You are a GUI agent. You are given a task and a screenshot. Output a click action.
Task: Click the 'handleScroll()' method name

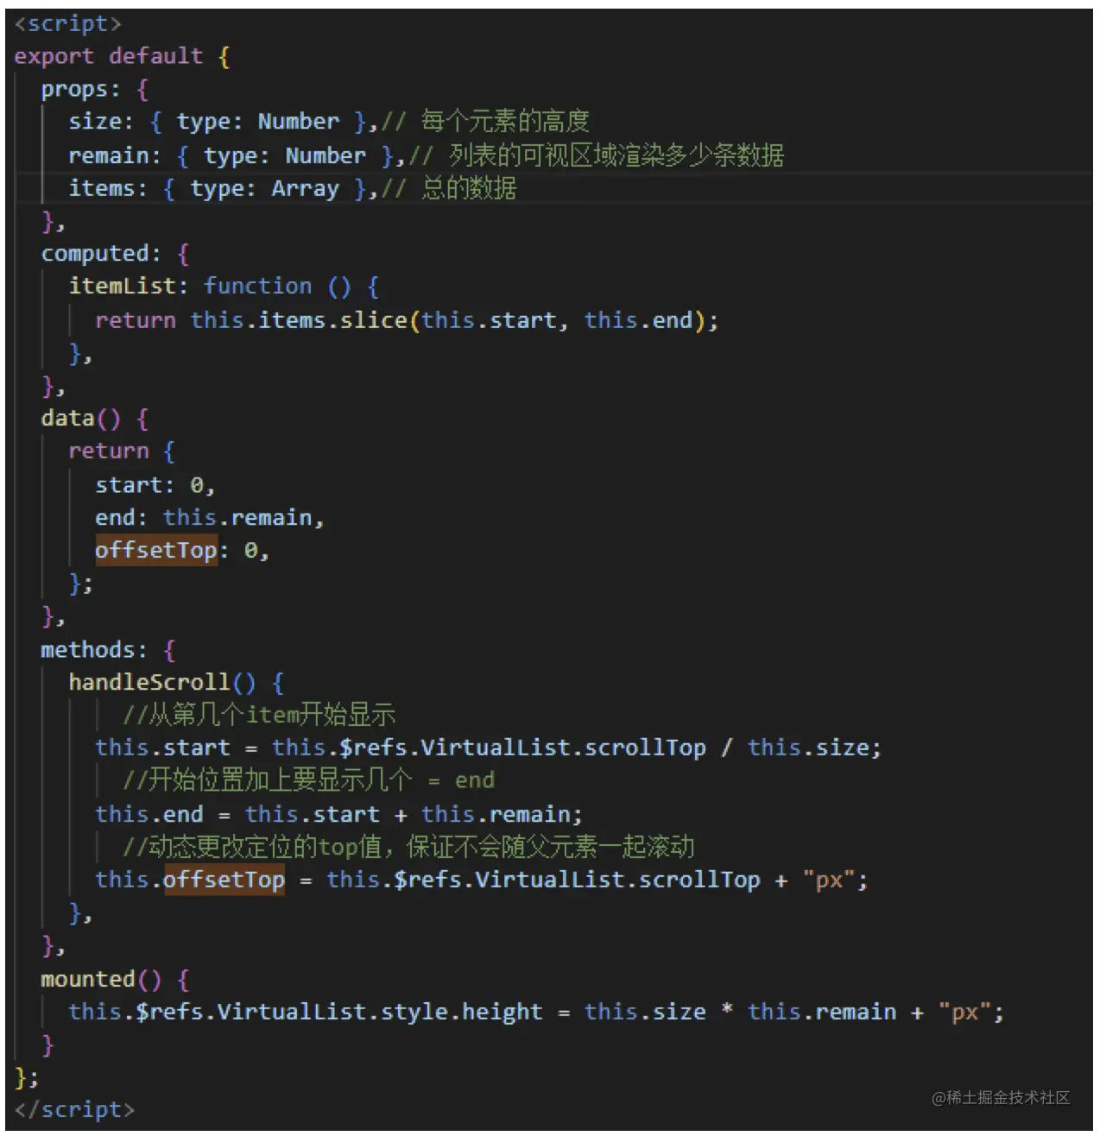(162, 683)
